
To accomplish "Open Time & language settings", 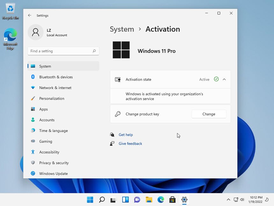I will (x=63, y=131).
